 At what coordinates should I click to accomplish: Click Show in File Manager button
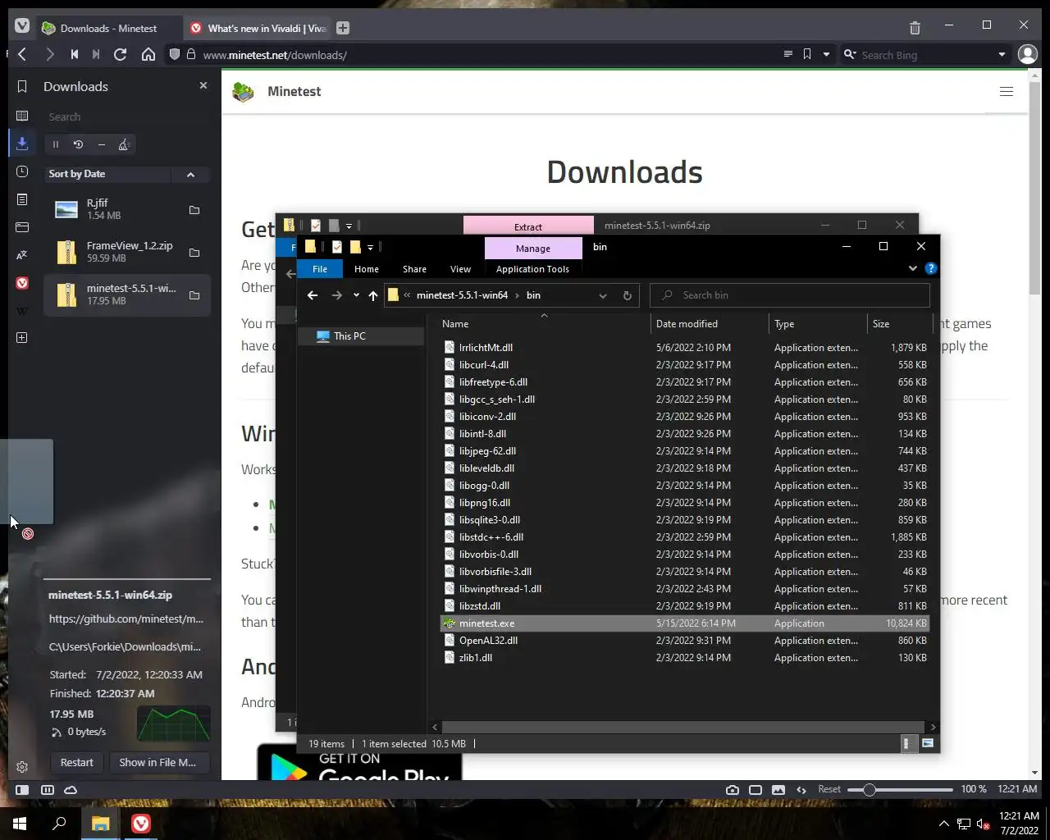click(157, 762)
